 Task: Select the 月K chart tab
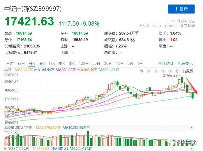pyautogui.click(x=52, y=64)
